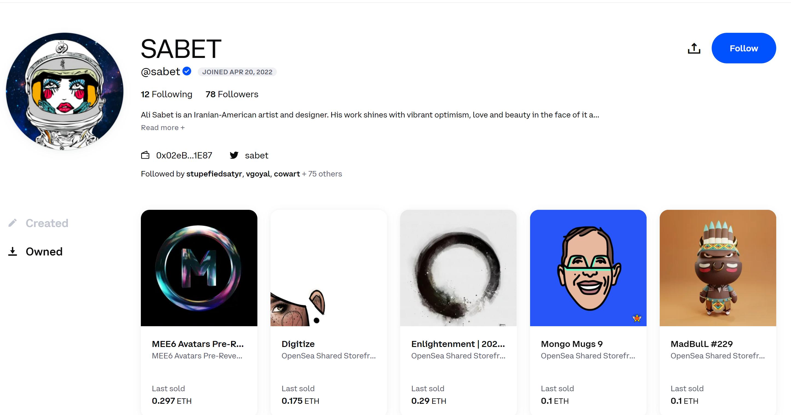
Task: Click the Twitter bird icon
Action: click(234, 155)
